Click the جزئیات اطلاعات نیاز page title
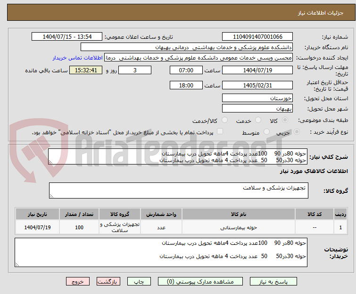 (321, 13)
